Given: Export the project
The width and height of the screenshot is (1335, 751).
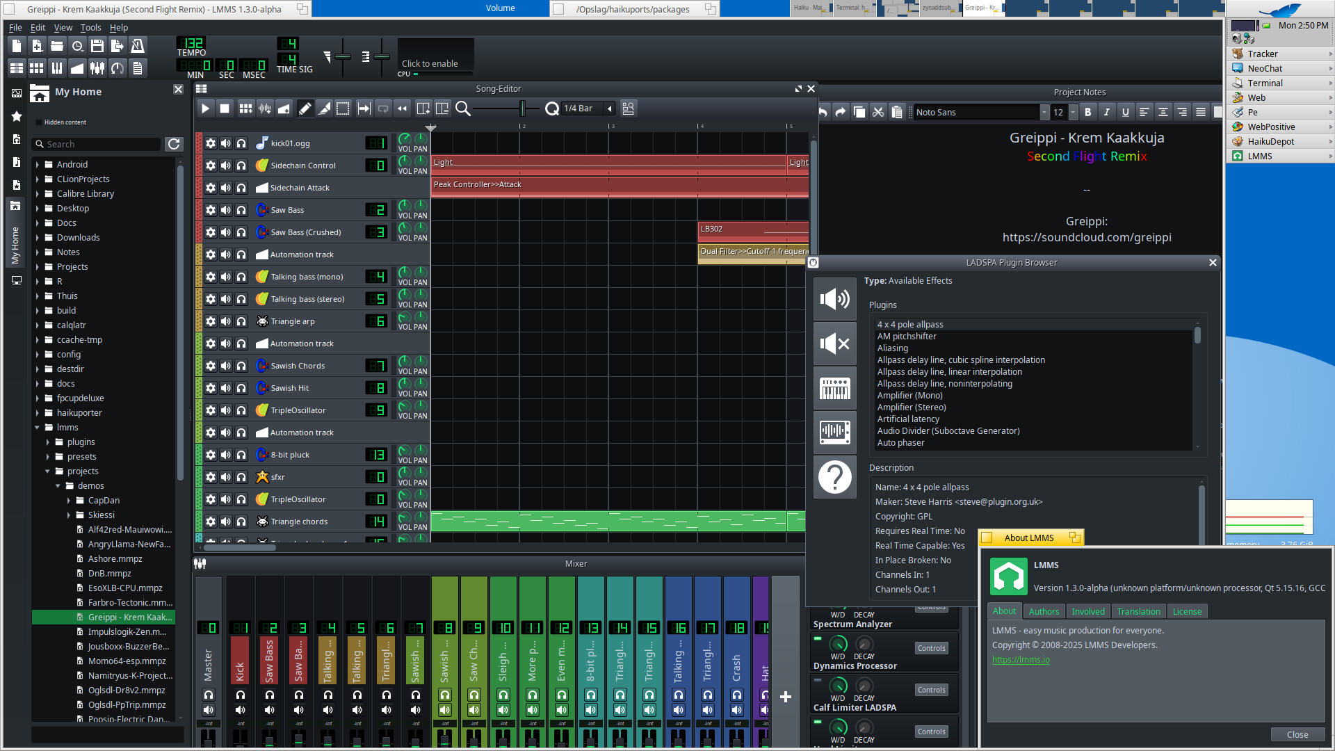Looking at the screenshot, I should (117, 46).
